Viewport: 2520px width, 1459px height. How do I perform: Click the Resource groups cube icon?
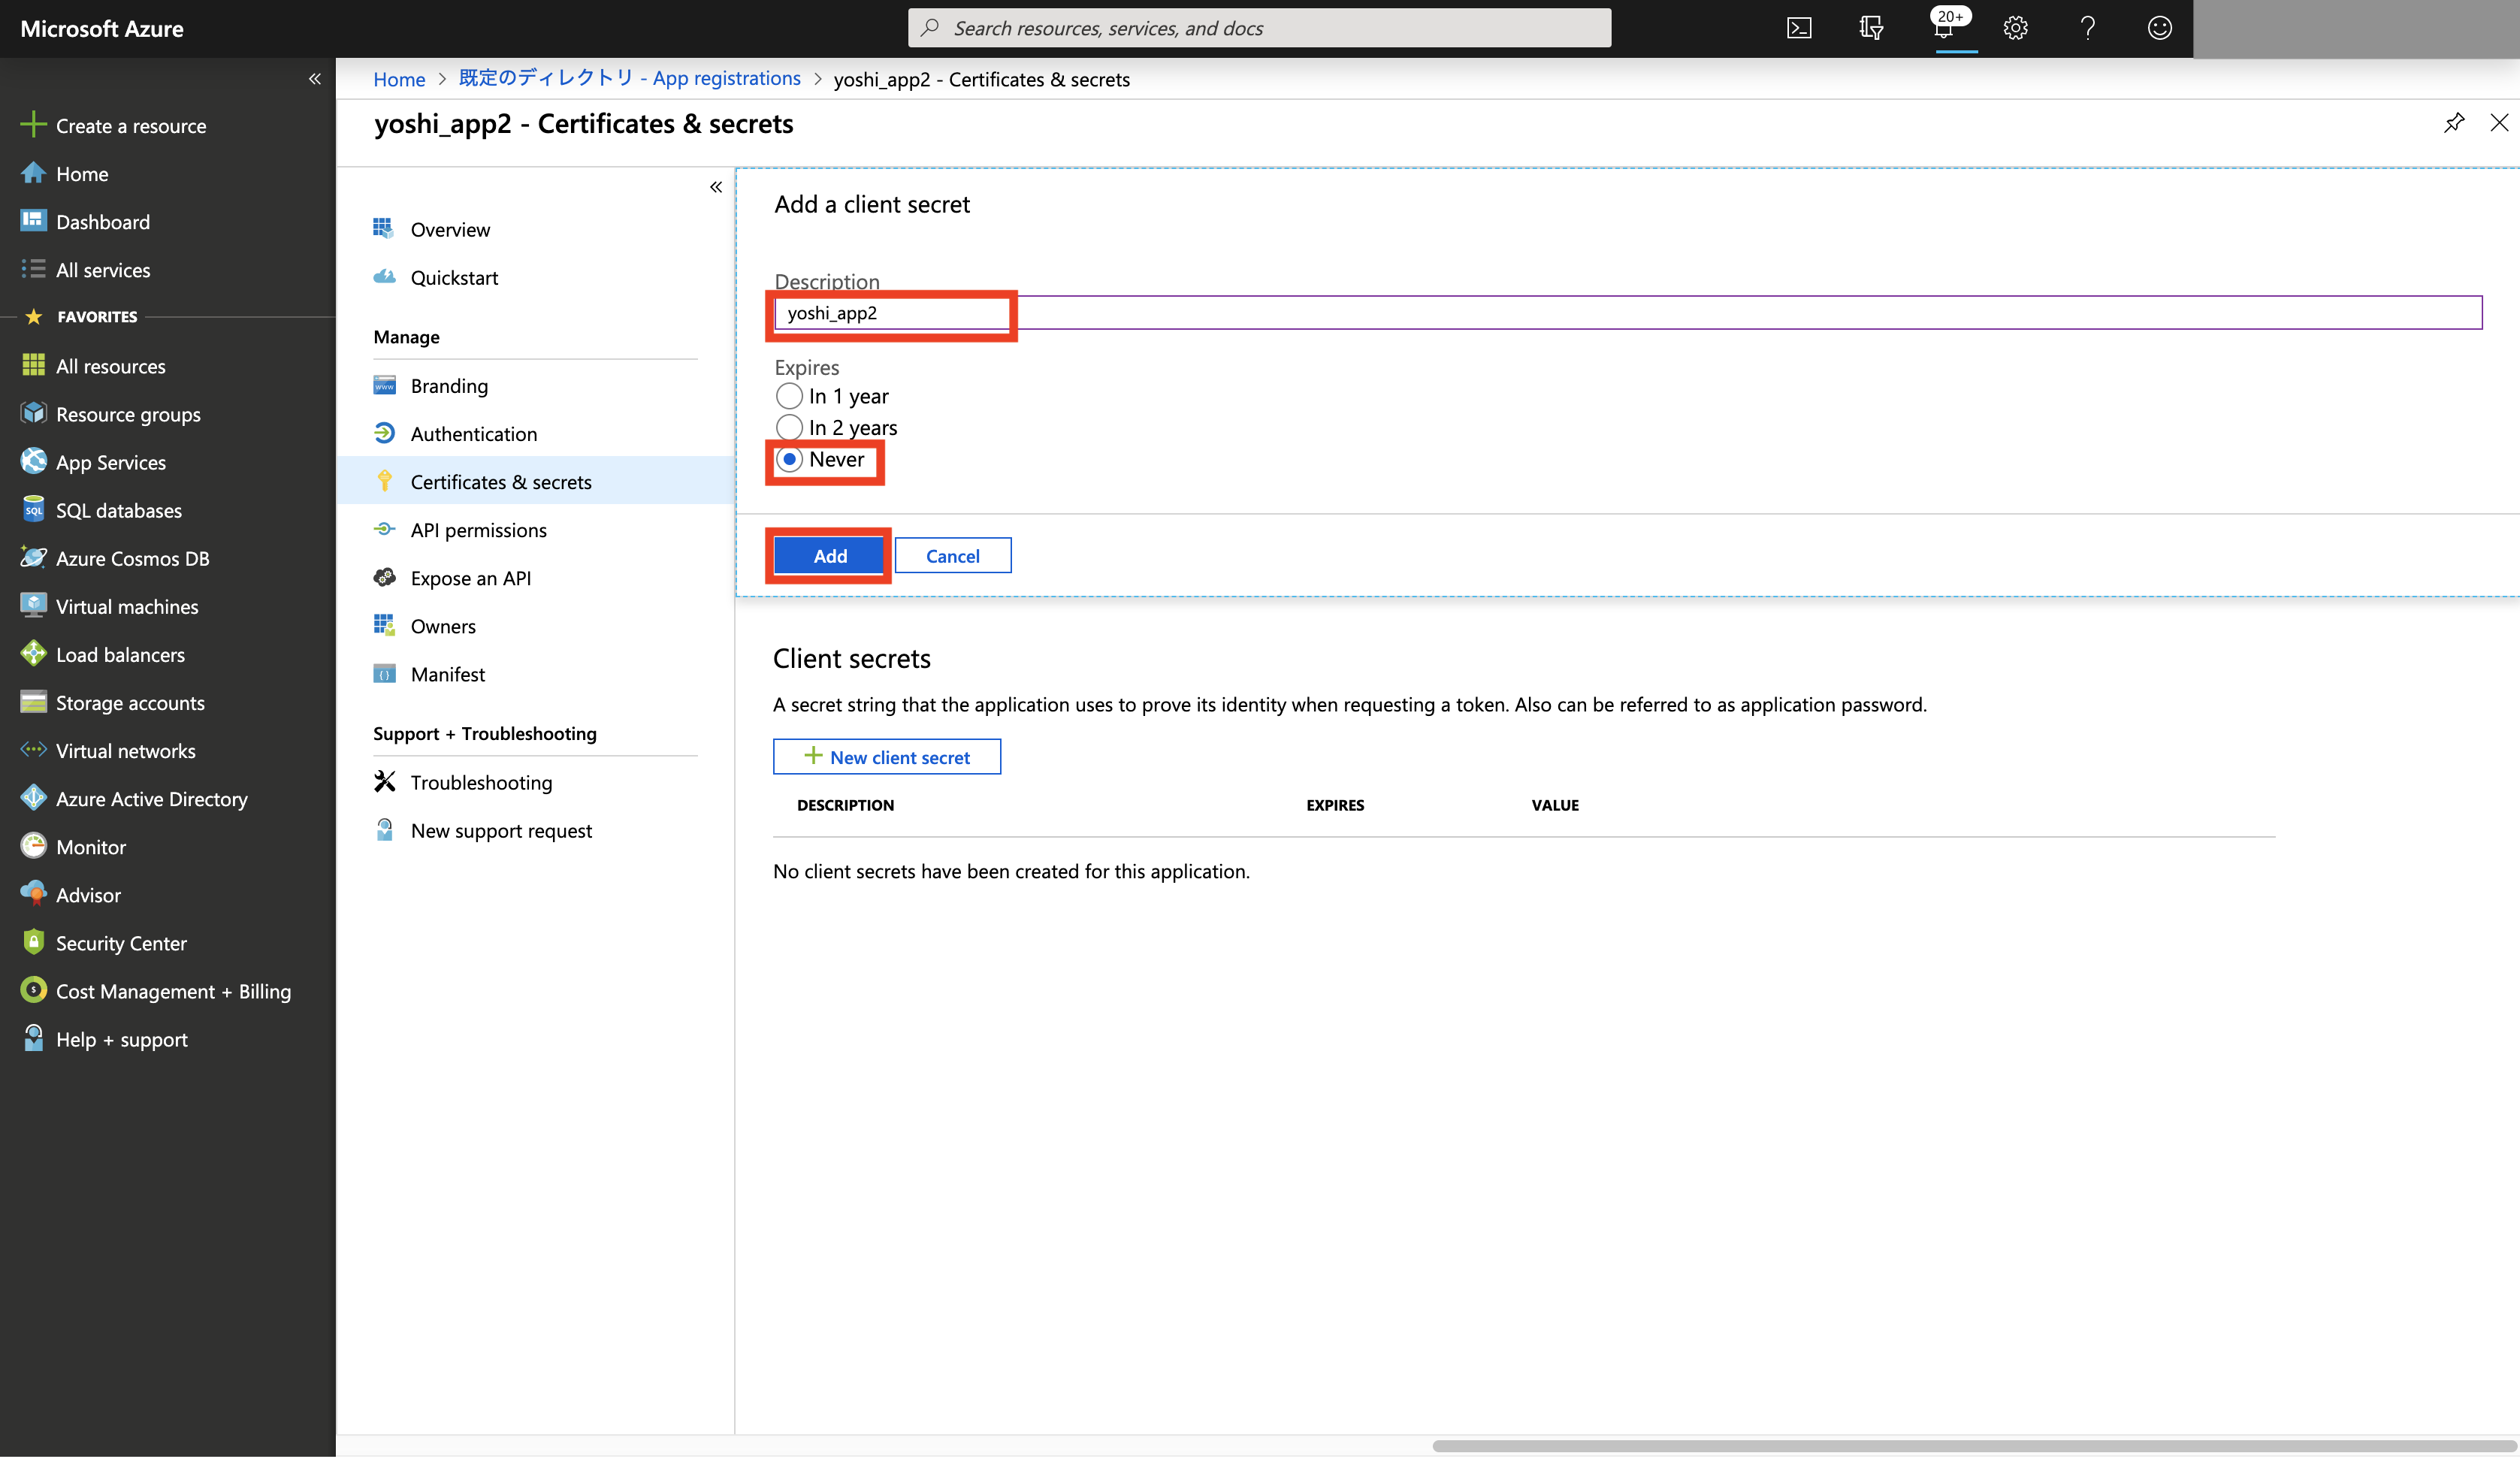[x=33, y=413]
